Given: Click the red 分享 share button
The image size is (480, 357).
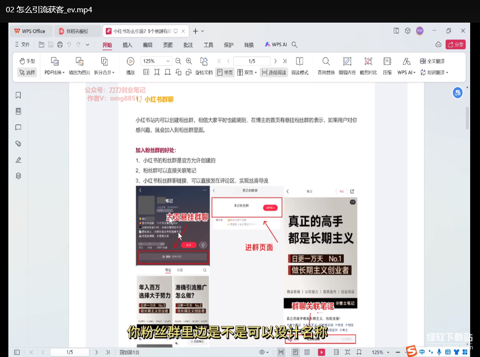Looking at the screenshot, I should click(455, 45).
